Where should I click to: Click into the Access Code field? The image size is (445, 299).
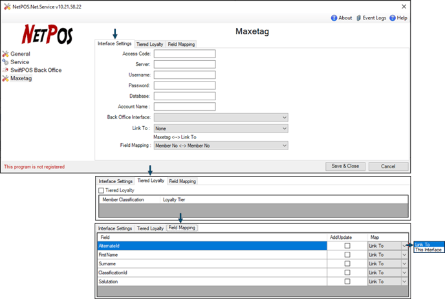coord(184,54)
